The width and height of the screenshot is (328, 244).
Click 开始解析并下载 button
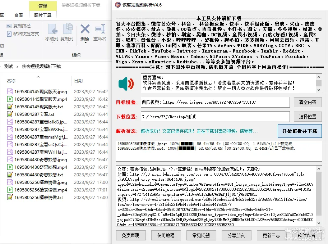click(300, 131)
